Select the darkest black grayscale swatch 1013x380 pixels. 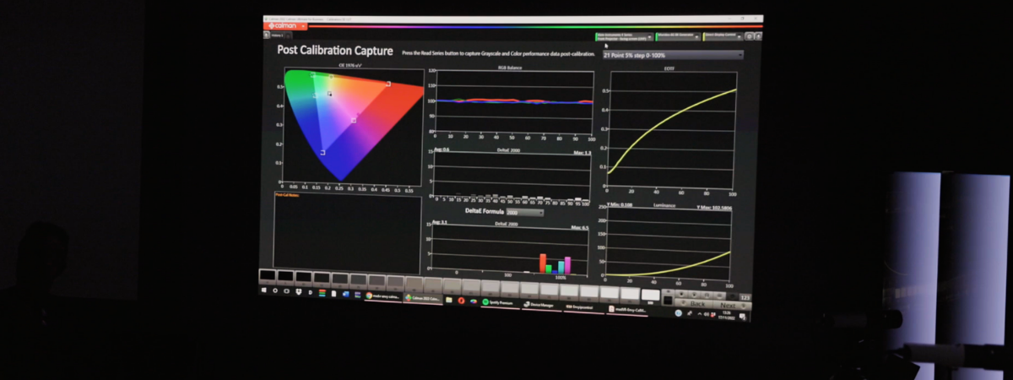267,276
